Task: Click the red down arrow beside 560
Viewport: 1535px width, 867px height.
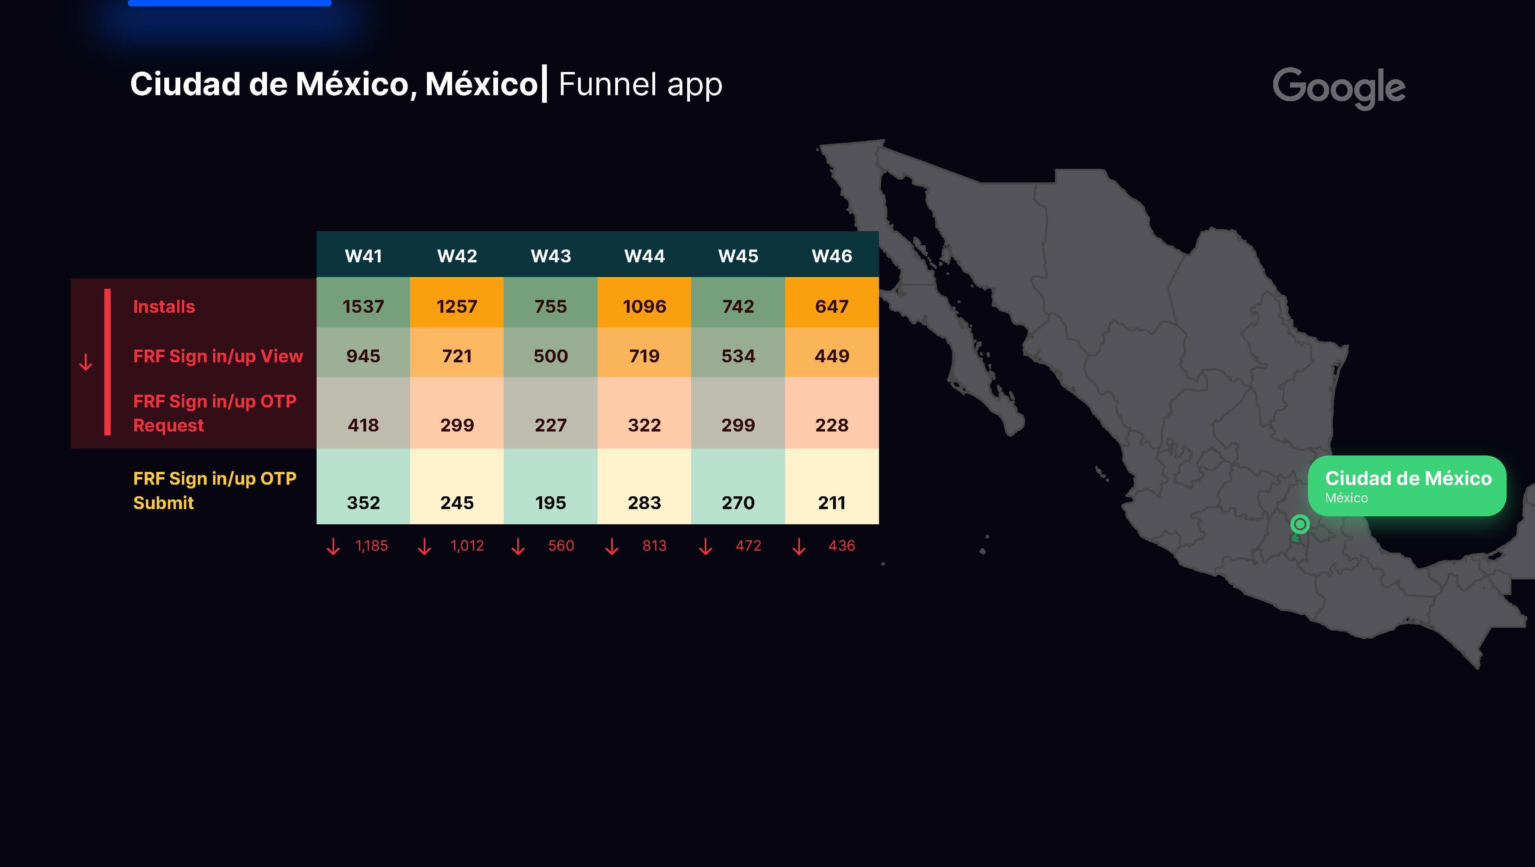Action: (518, 546)
